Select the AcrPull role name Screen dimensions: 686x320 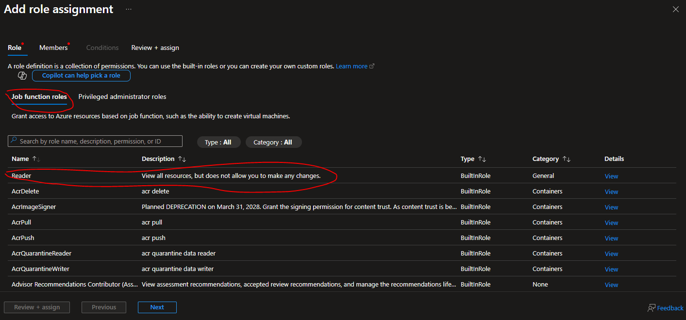click(x=21, y=222)
